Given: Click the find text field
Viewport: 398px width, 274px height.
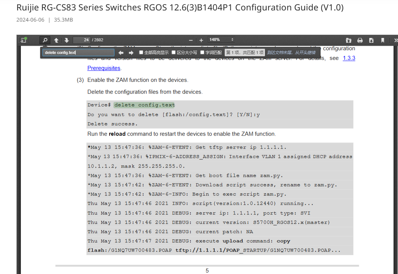Looking at the screenshot, I should (x=78, y=52).
